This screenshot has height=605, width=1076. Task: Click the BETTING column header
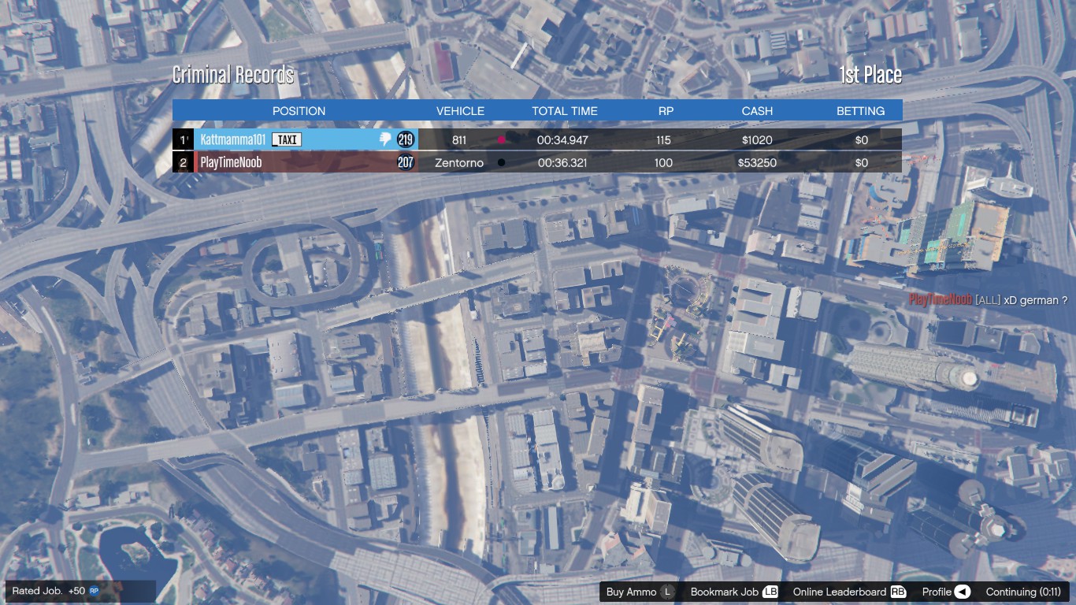[x=860, y=111]
